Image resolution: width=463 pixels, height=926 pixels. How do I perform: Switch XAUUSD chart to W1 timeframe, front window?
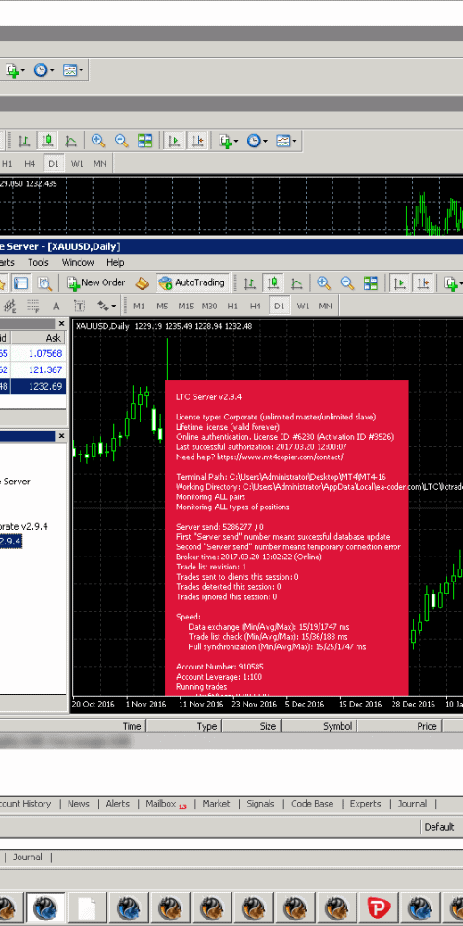click(303, 306)
